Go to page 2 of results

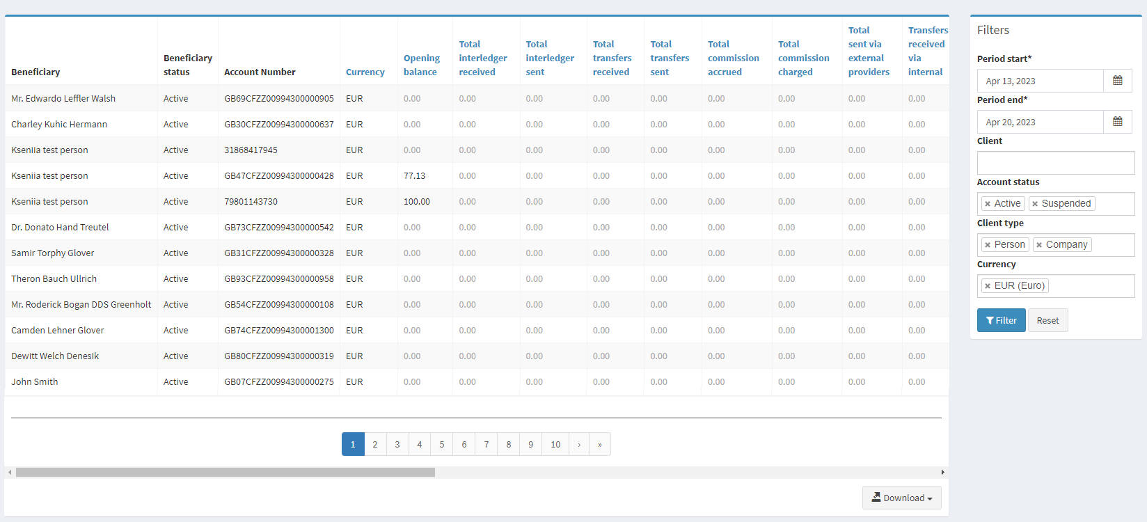click(375, 444)
